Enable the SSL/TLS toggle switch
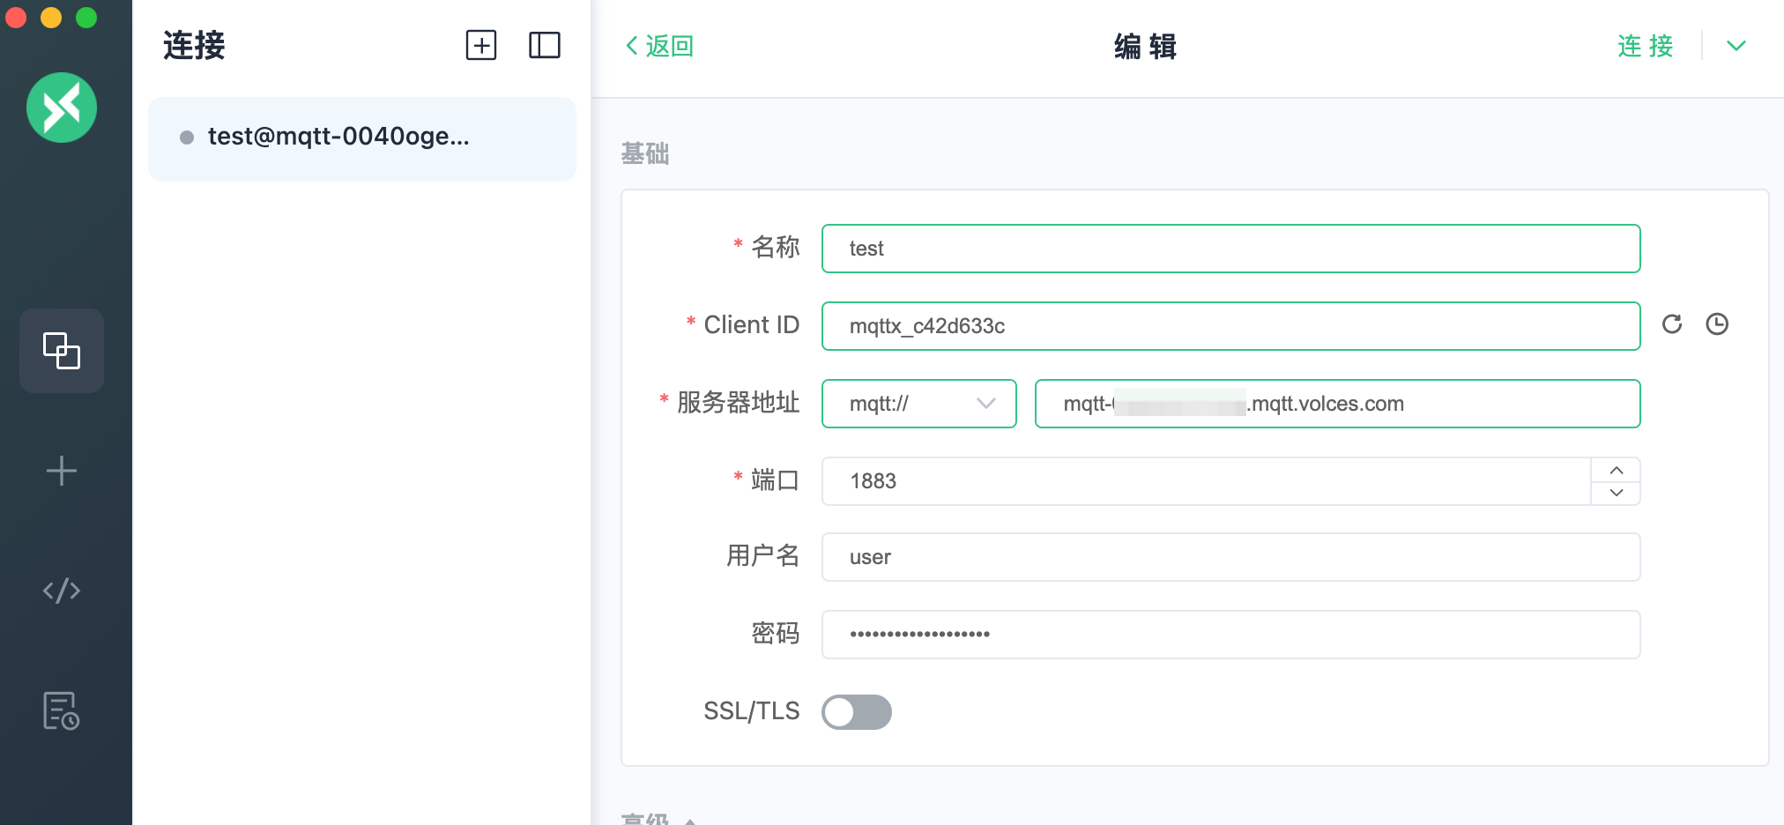1784x825 pixels. (857, 712)
